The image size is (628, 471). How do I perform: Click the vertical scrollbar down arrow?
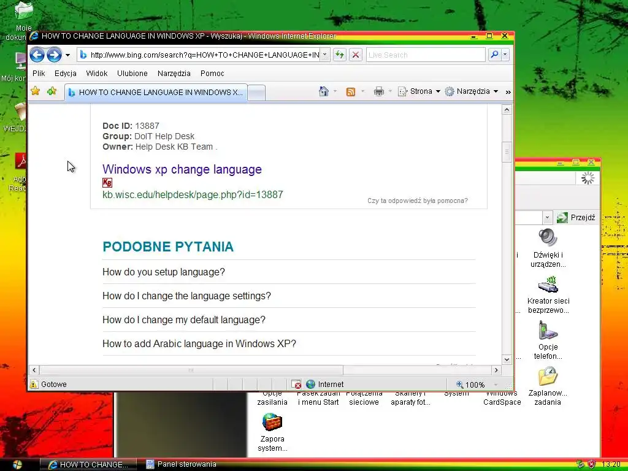tap(507, 359)
